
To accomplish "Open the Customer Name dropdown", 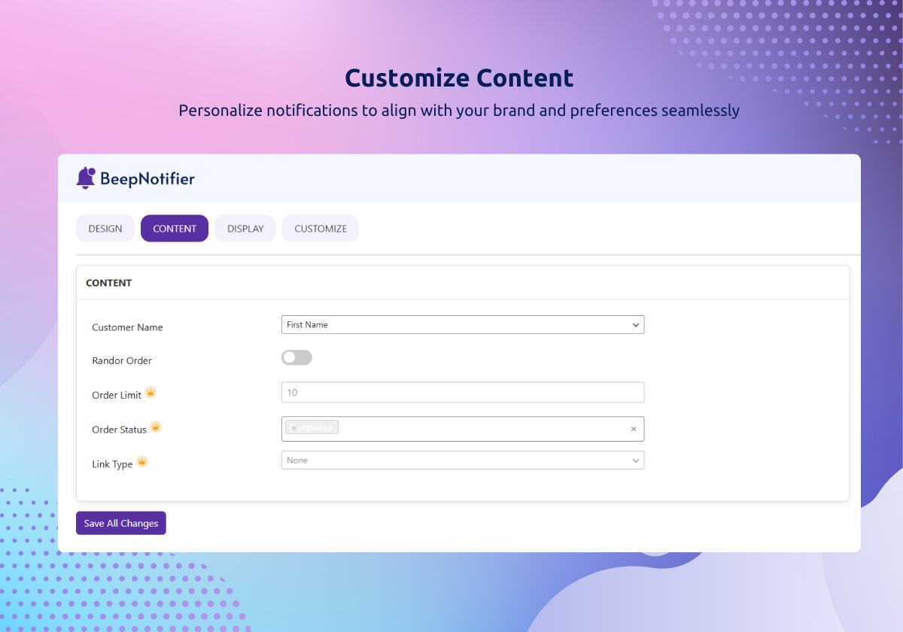I will pos(463,324).
